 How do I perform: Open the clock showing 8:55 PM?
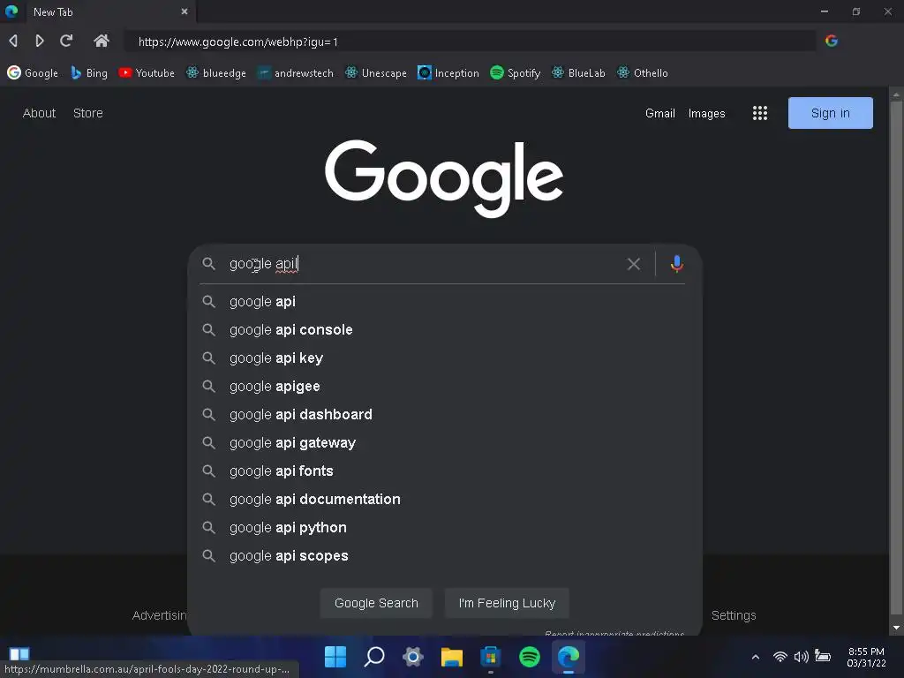[x=866, y=657]
